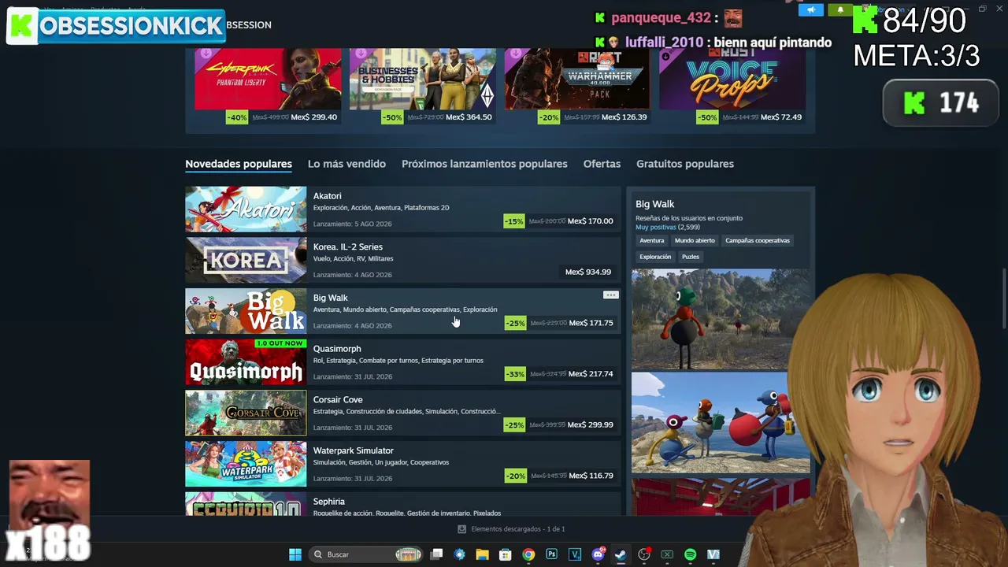Click the -33% discount badge for Quasimorph
Screen dimensions: 1008x567
click(515, 374)
